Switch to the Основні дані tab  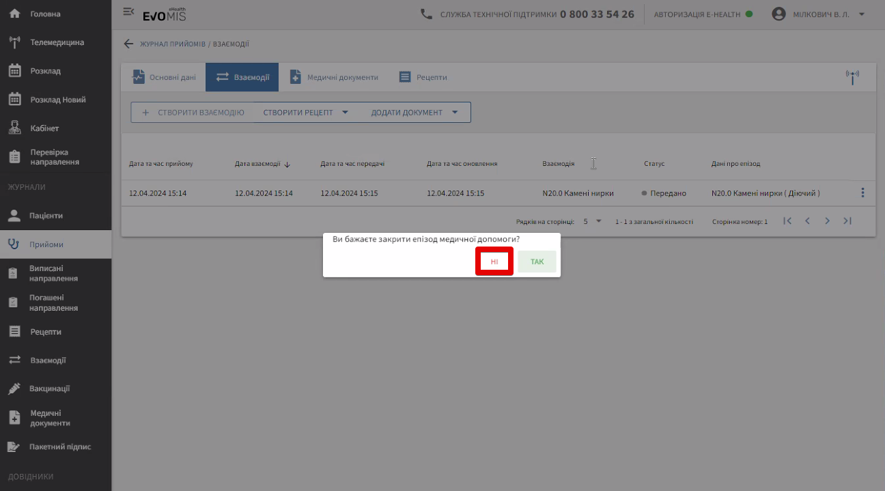tap(164, 77)
